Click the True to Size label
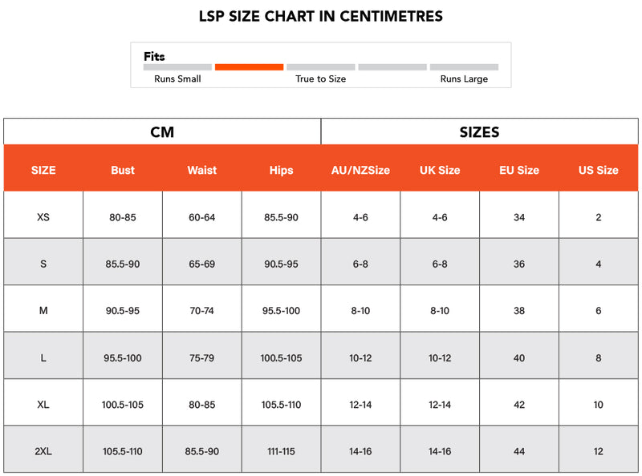The image size is (642, 476). pos(320,79)
